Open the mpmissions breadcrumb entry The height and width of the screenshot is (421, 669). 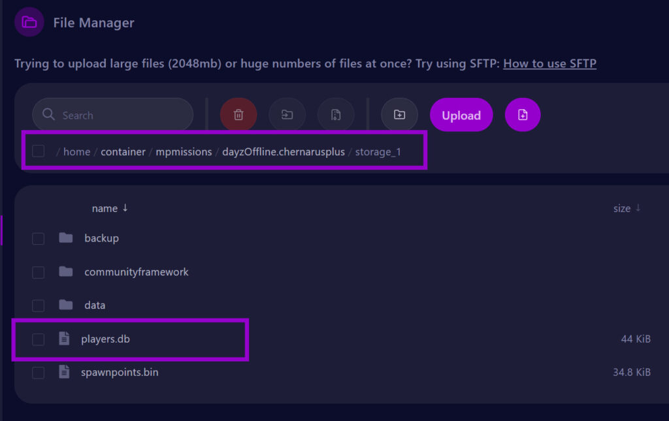[184, 151]
